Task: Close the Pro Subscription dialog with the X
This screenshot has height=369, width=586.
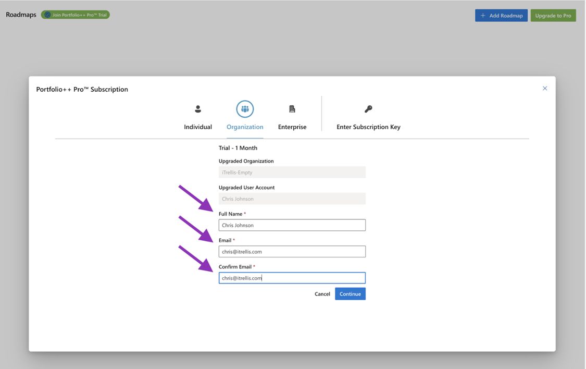Action: pyautogui.click(x=545, y=89)
